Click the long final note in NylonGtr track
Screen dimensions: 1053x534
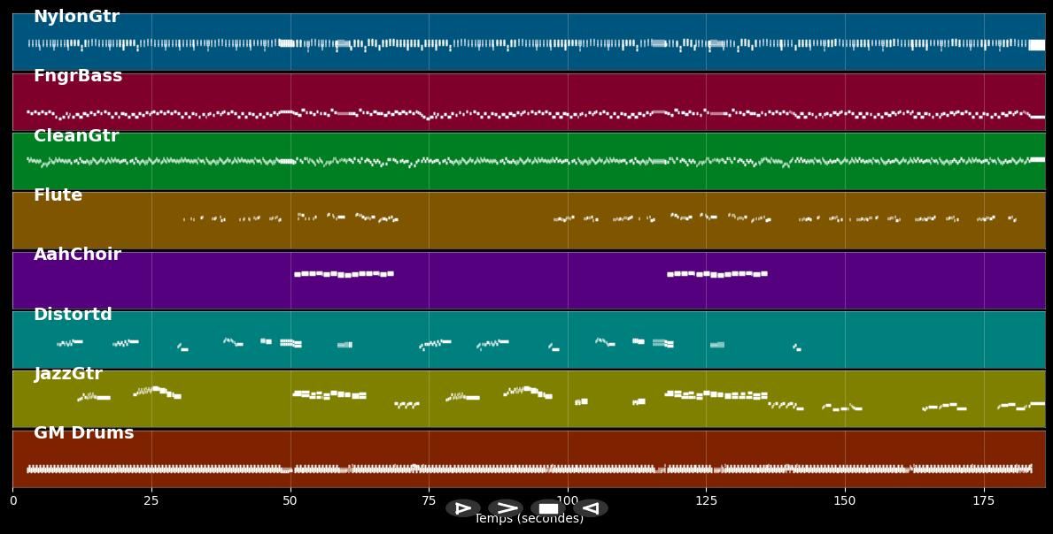click(x=1036, y=45)
